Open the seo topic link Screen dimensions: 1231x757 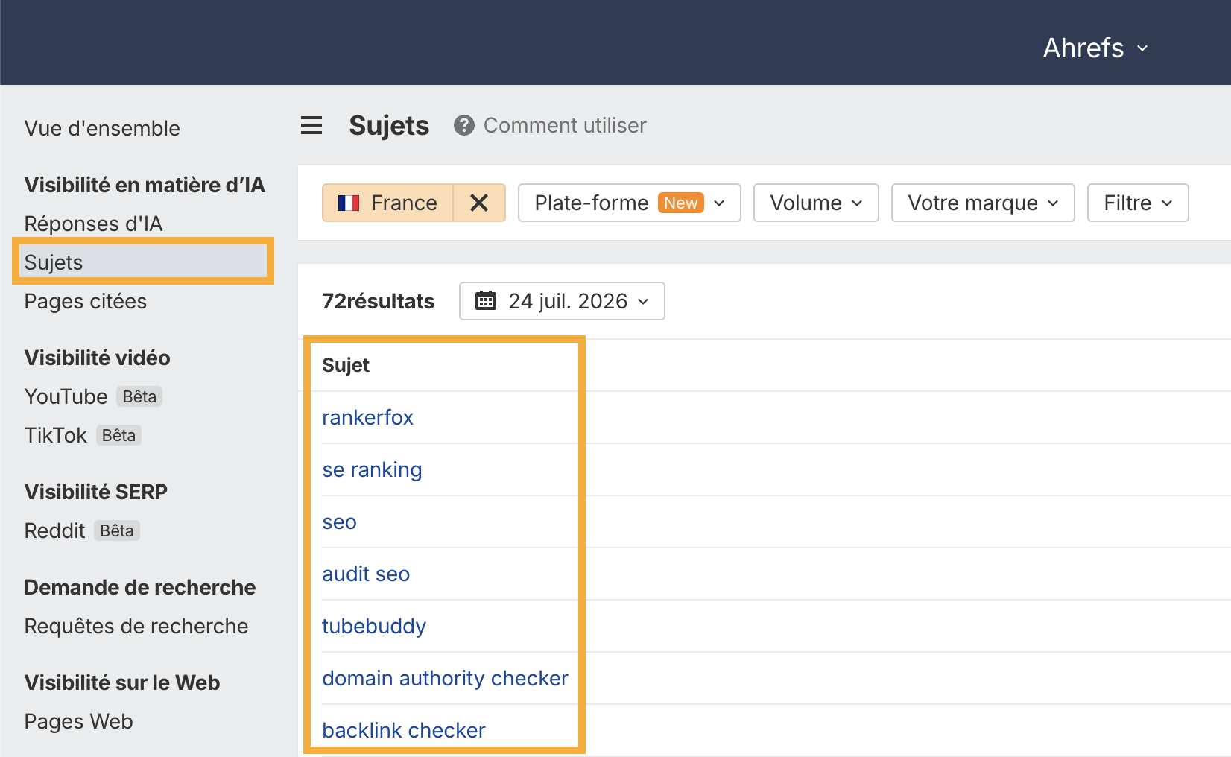339,522
